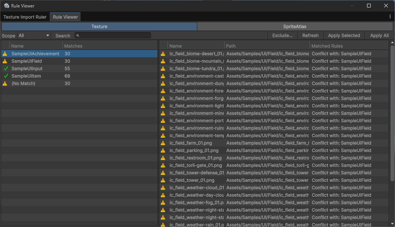
Task: Sort asset list by its Name column header
Action: click(196, 46)
